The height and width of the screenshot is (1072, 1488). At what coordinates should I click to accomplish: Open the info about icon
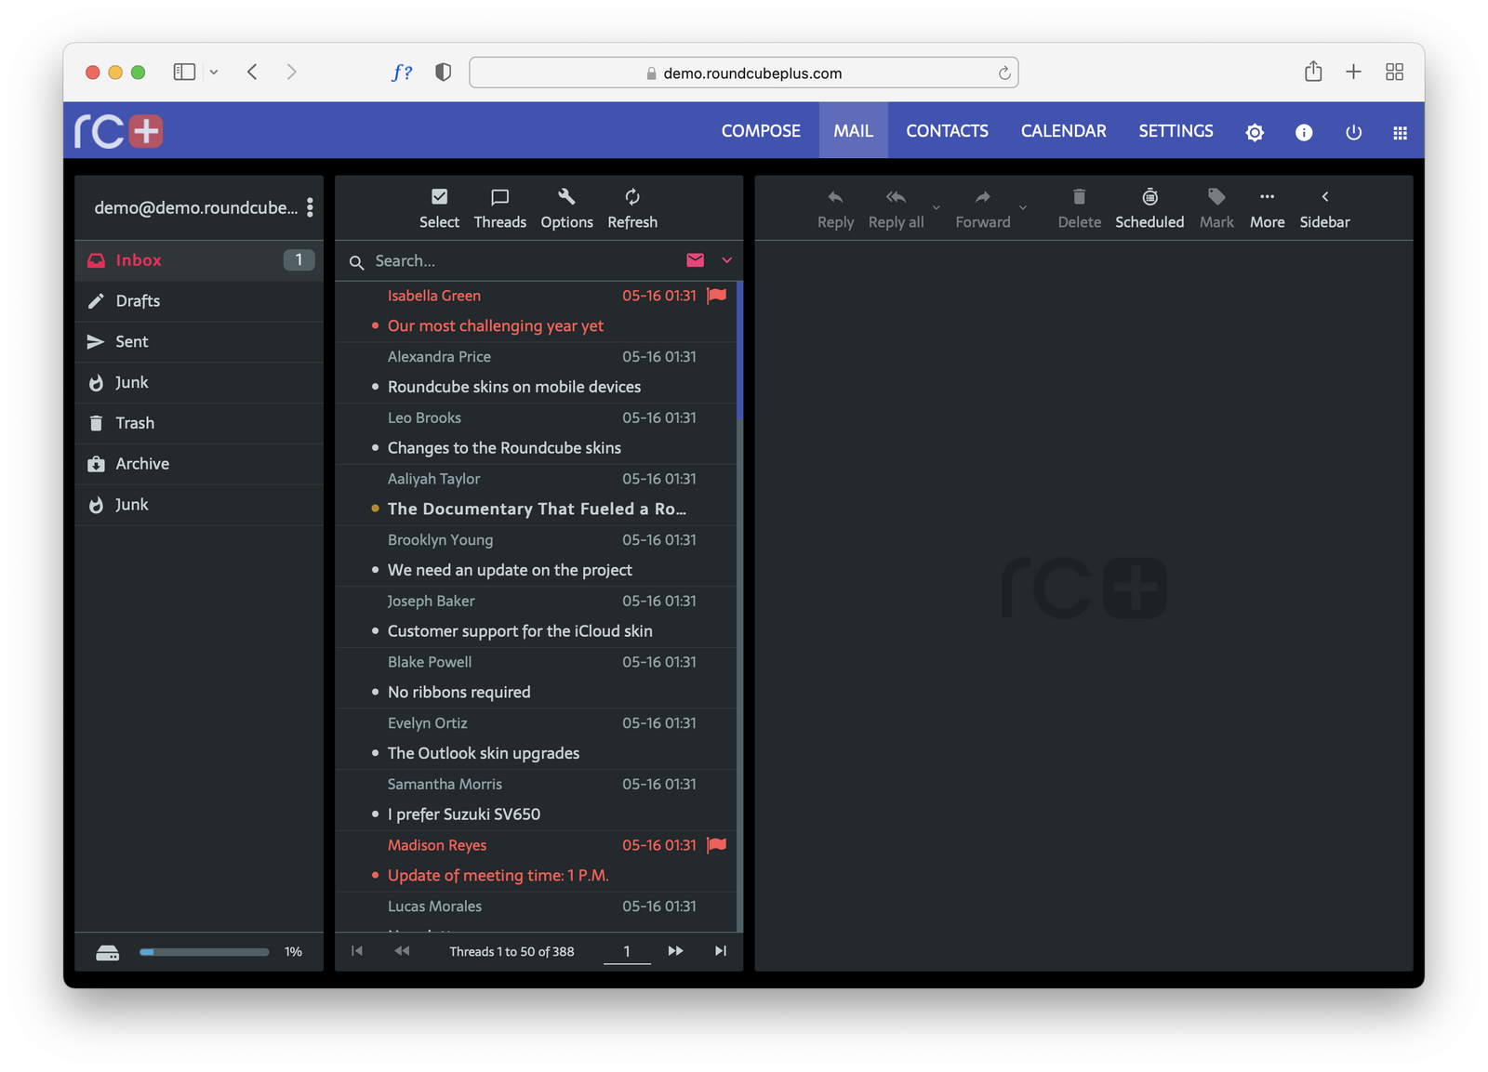pos(1304,132)
